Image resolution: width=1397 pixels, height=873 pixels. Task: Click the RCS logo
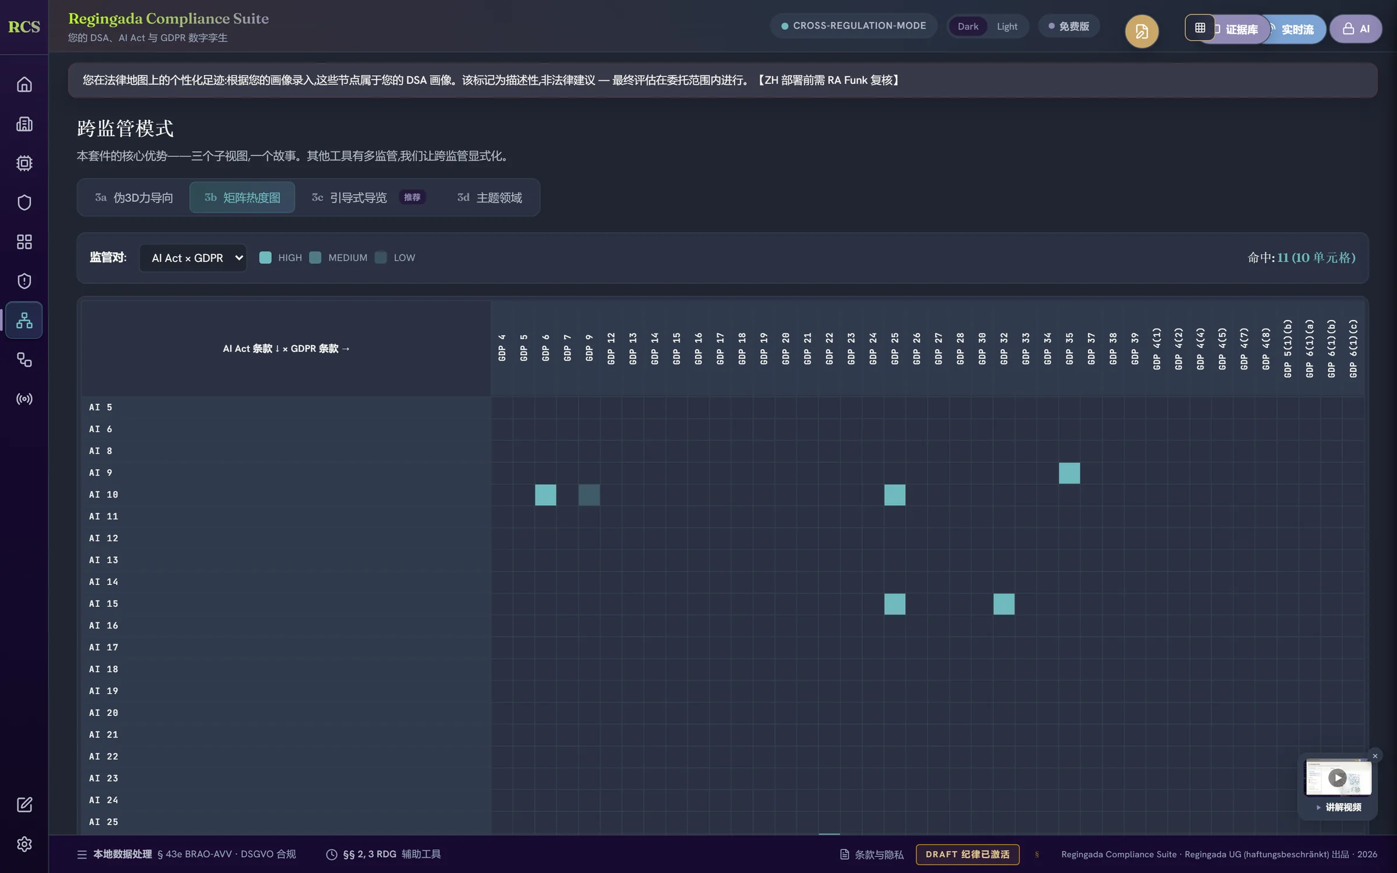(x=24, y=27)
